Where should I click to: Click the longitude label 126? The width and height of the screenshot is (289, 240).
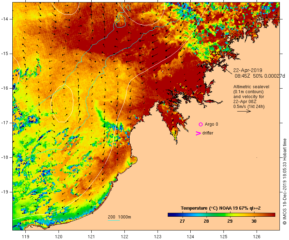coord(257,236)
